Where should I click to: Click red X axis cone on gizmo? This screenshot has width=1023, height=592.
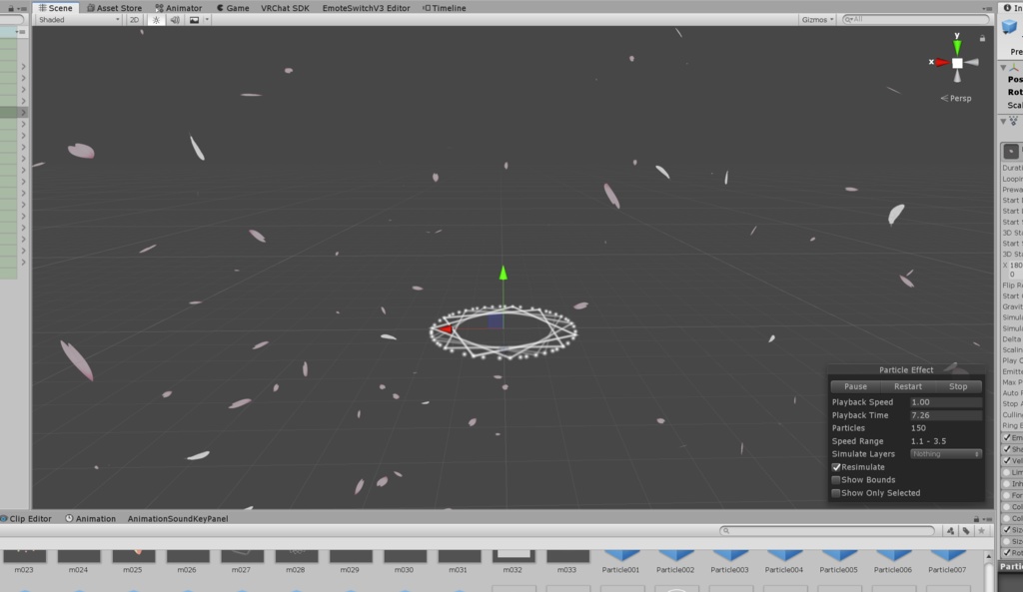(942, 63)
